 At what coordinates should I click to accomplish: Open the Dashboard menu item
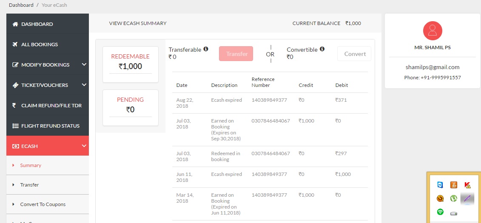[x=48, y=24]
